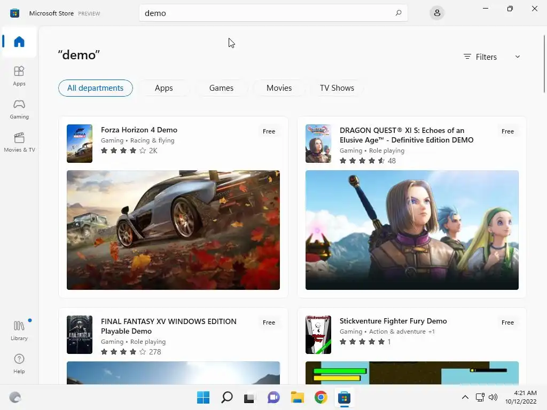Open the Gaming section in sidebar
This screenshot has height=410, width=547.
click(19, 109)
